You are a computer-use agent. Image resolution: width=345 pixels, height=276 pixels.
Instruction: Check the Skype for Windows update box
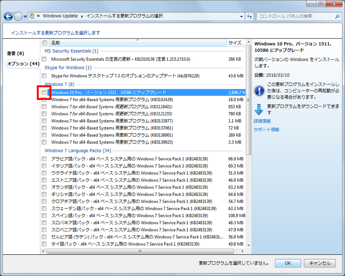pyautogui.click(x=44, y=76)
